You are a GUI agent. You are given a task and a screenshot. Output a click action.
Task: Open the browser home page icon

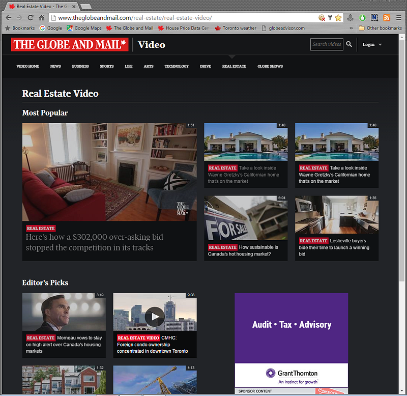point(42,18)
